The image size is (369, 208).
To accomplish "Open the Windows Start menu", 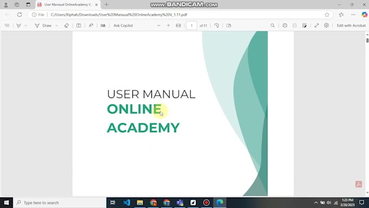I will point(7,203).
